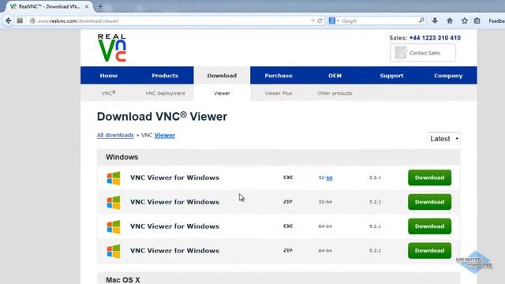This screenshot has width=505, height=284.
Task: Click the browser back arrow button
Action: click(x=9, y=21)
